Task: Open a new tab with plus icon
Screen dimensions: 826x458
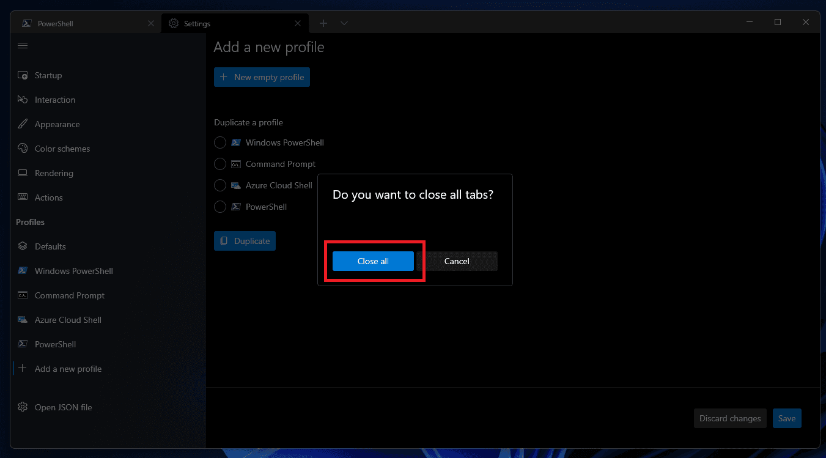Action: [323, 23]
